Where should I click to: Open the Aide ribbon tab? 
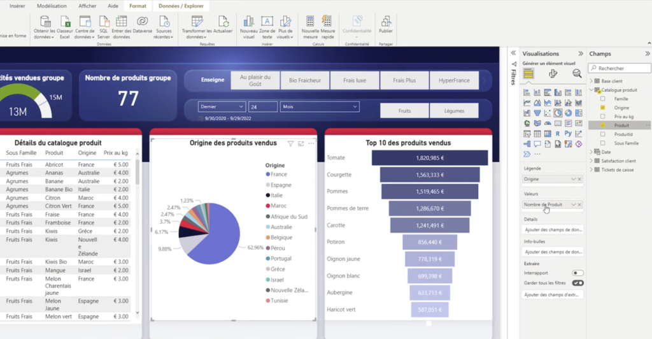(x=113, y=6)
